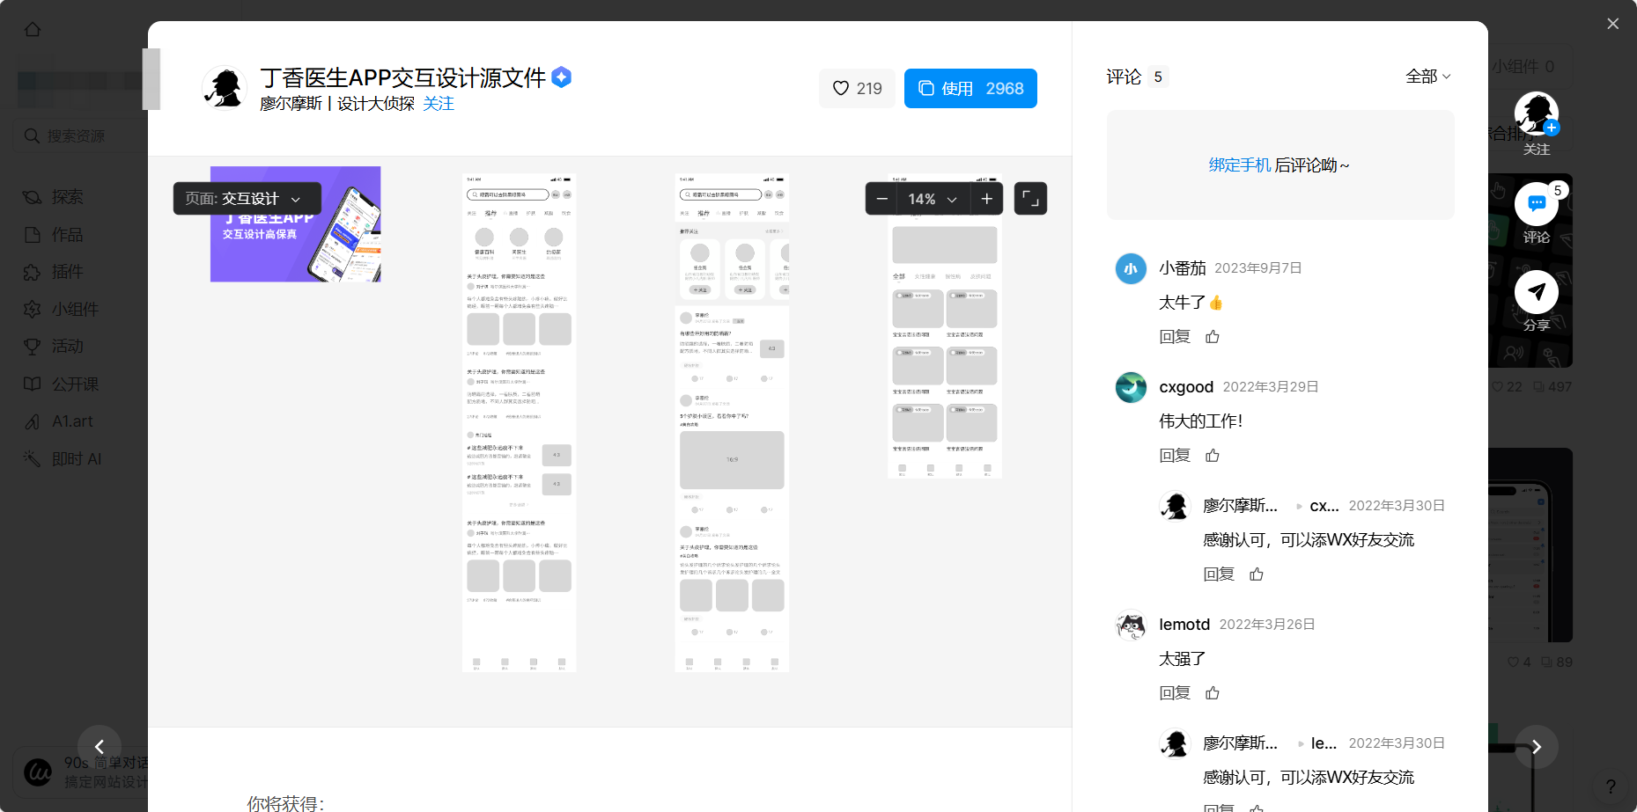Click the commenter name cxgood
The height and width of the screenshot is (812, 1637).
1186,387
